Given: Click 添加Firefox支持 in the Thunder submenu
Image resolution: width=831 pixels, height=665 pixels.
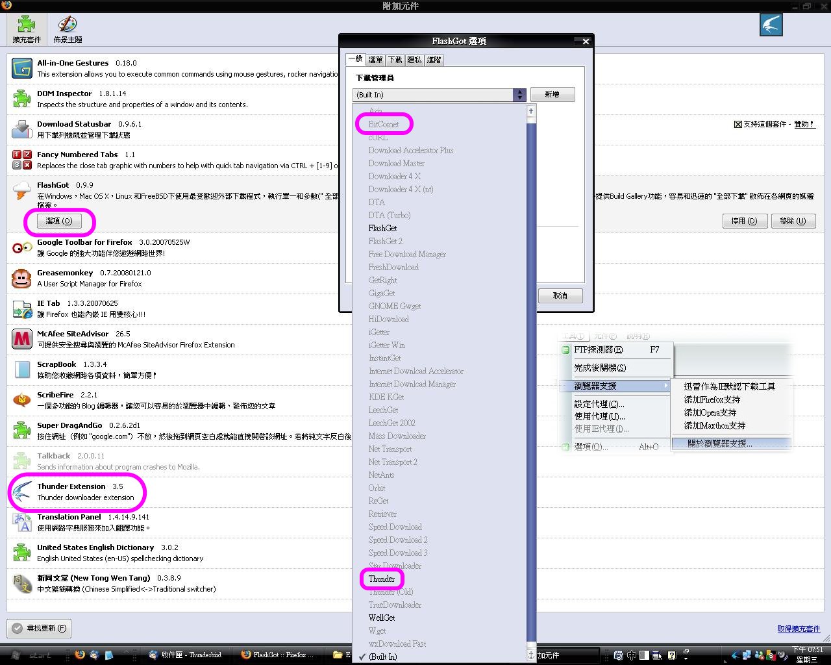Looking at the screenshot, I should tap(712, 399).
